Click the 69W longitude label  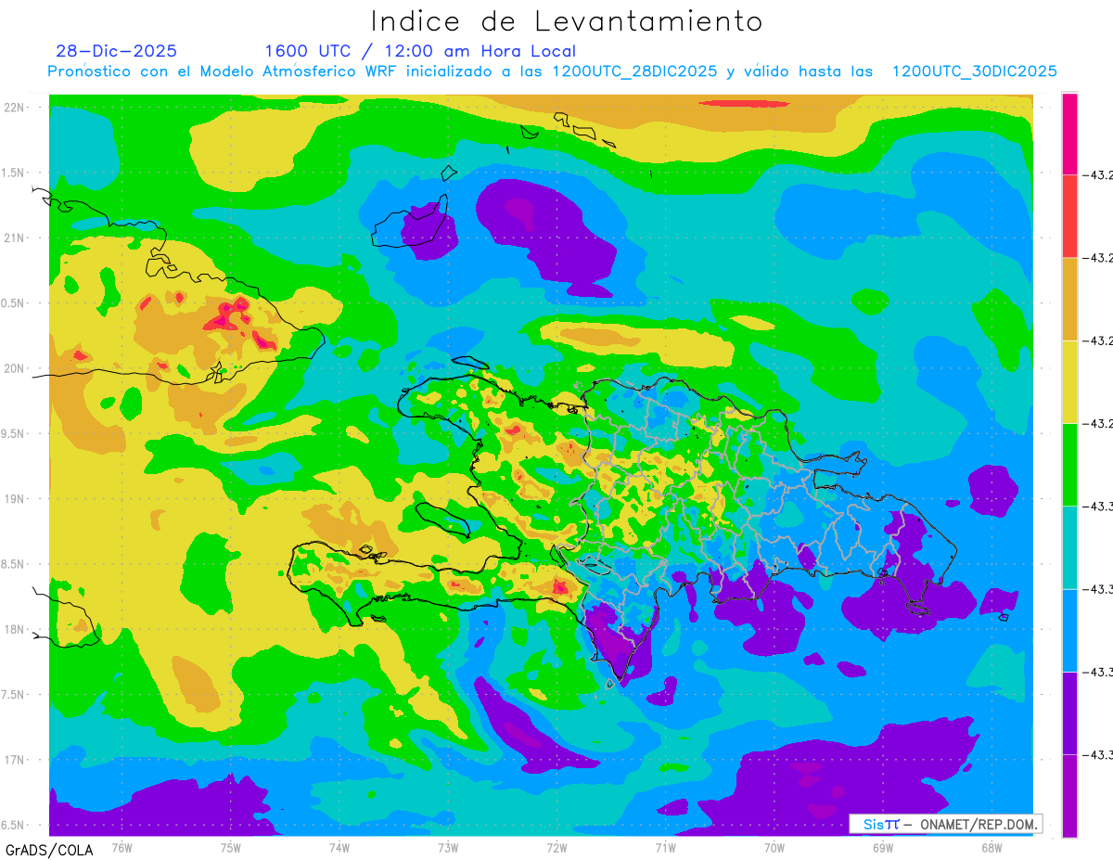pos(883,846)
